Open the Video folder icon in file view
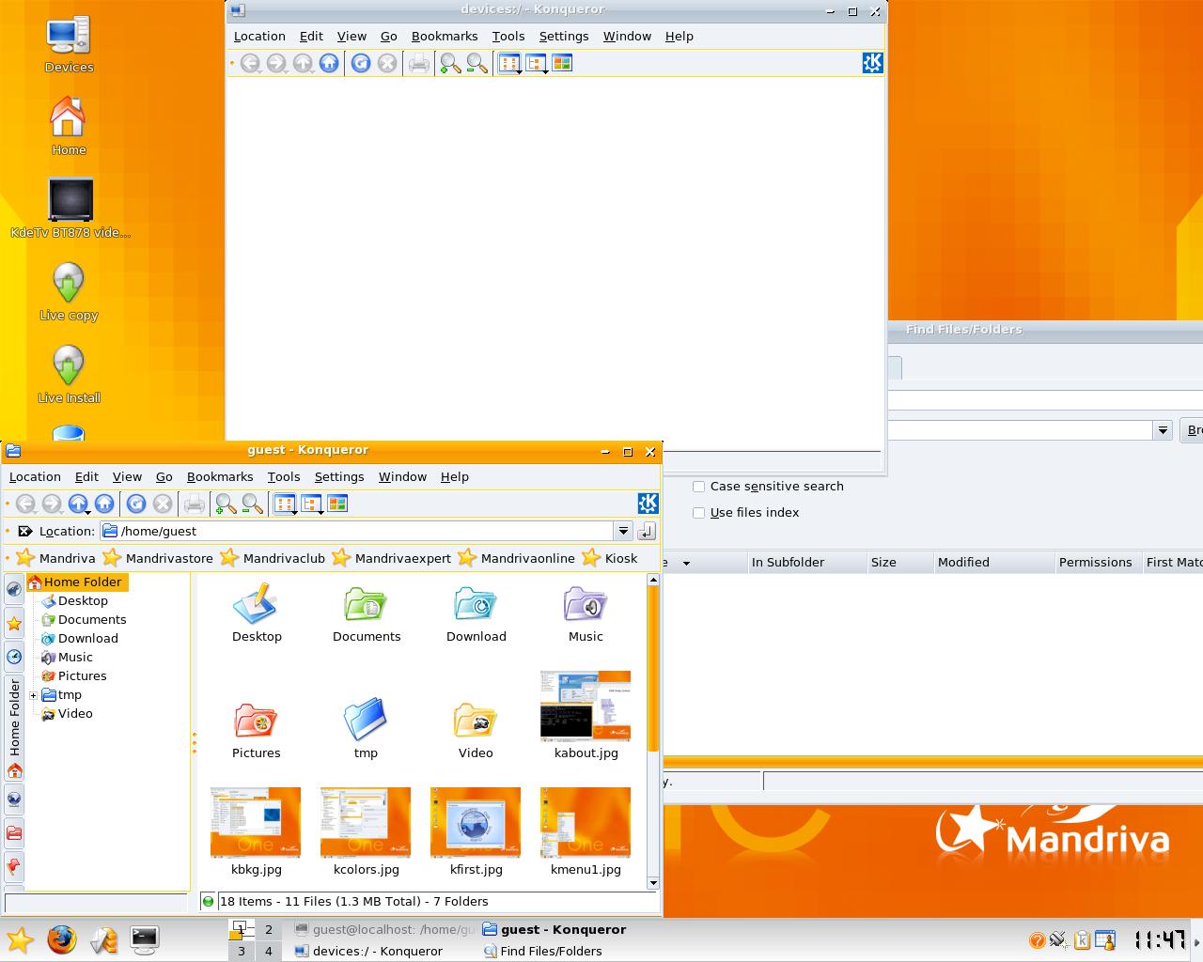Image resolution: width=1203 pixels, height=962 pixels. 476,721
